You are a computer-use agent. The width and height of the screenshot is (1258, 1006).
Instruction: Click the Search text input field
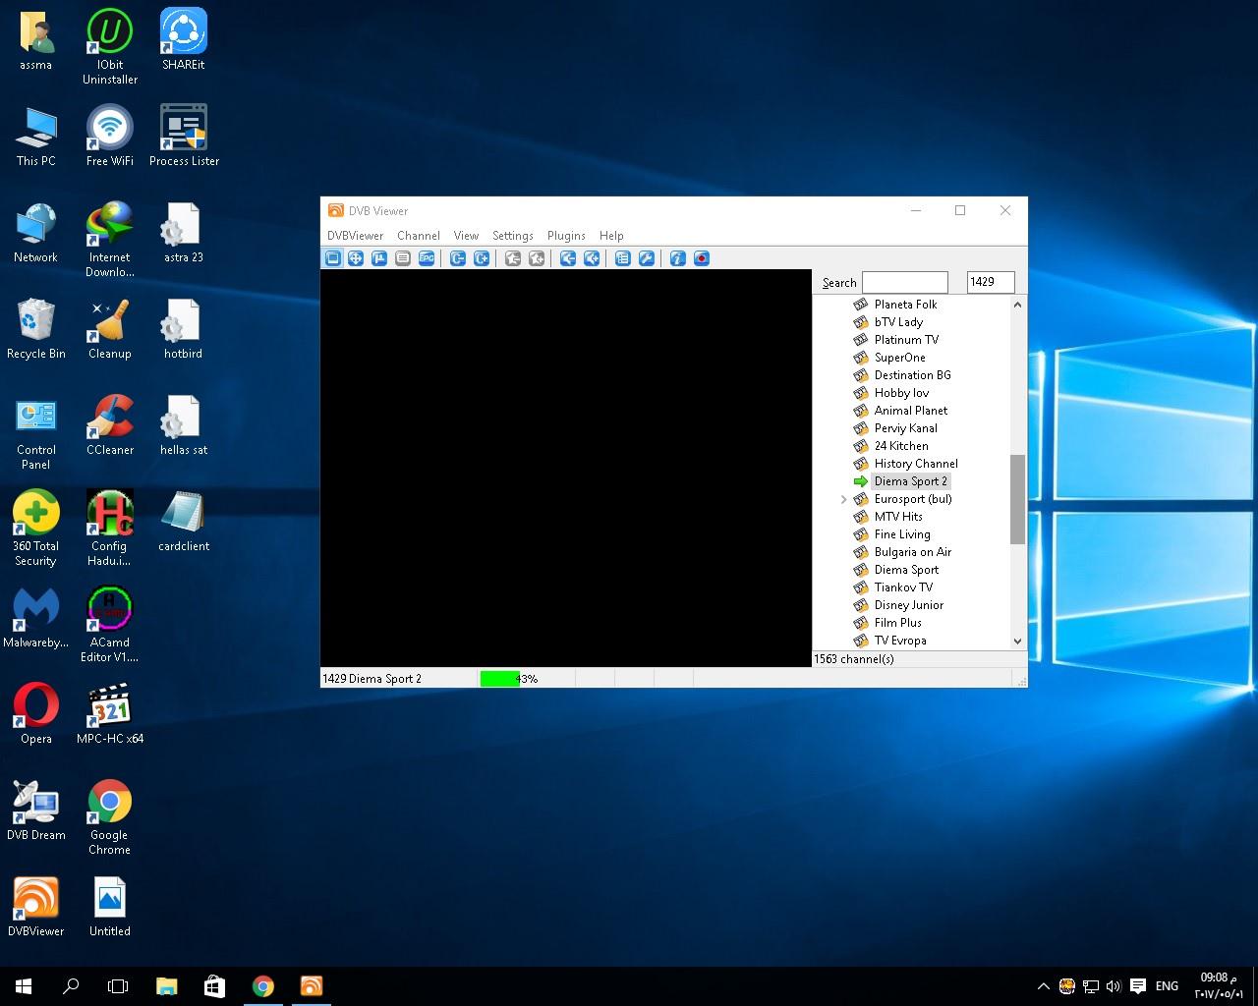(x=905, y=282)
